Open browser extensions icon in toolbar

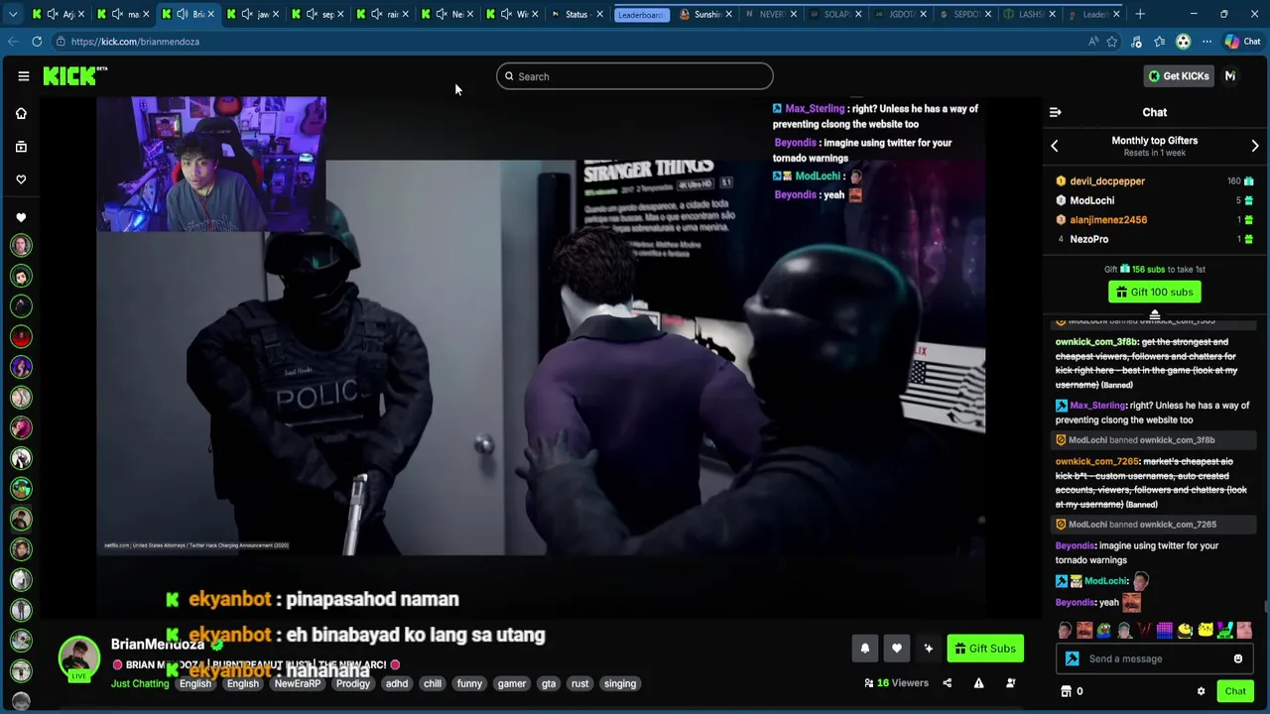(x=1136, y=42)
